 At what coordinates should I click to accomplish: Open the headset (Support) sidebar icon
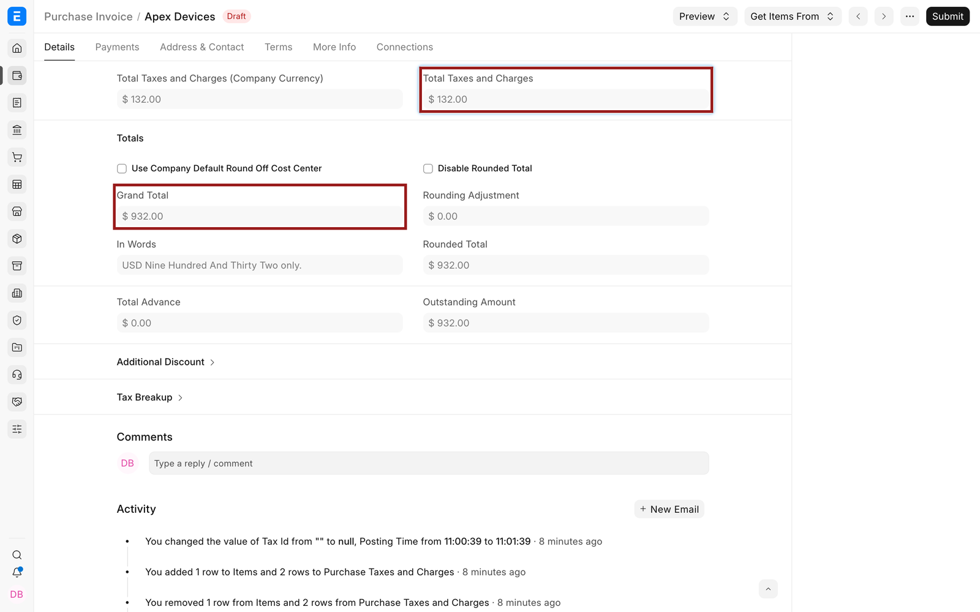17,375
